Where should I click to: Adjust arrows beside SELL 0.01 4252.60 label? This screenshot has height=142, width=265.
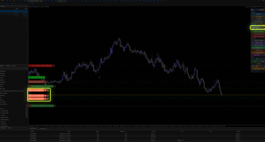click(x=48, y=98)
